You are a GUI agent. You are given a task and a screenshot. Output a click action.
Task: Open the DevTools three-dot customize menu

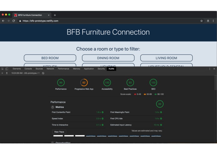pyautogui.click(x=210, y=69)
